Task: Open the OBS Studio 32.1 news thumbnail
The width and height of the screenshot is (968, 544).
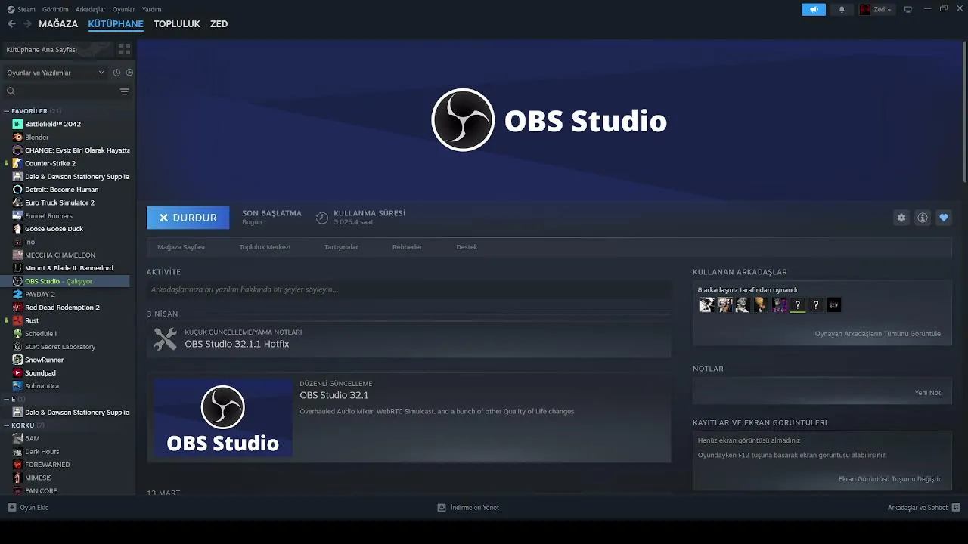Action: coord(223,418)
